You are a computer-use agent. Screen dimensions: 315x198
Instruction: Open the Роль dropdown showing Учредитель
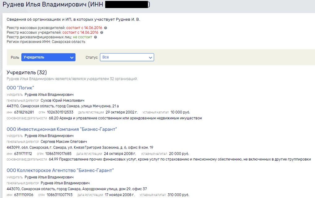48,57
